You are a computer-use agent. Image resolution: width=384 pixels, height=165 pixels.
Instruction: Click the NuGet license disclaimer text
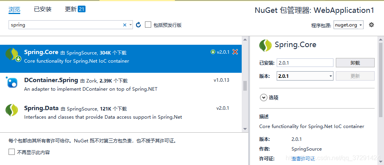[x=93, y=141]
